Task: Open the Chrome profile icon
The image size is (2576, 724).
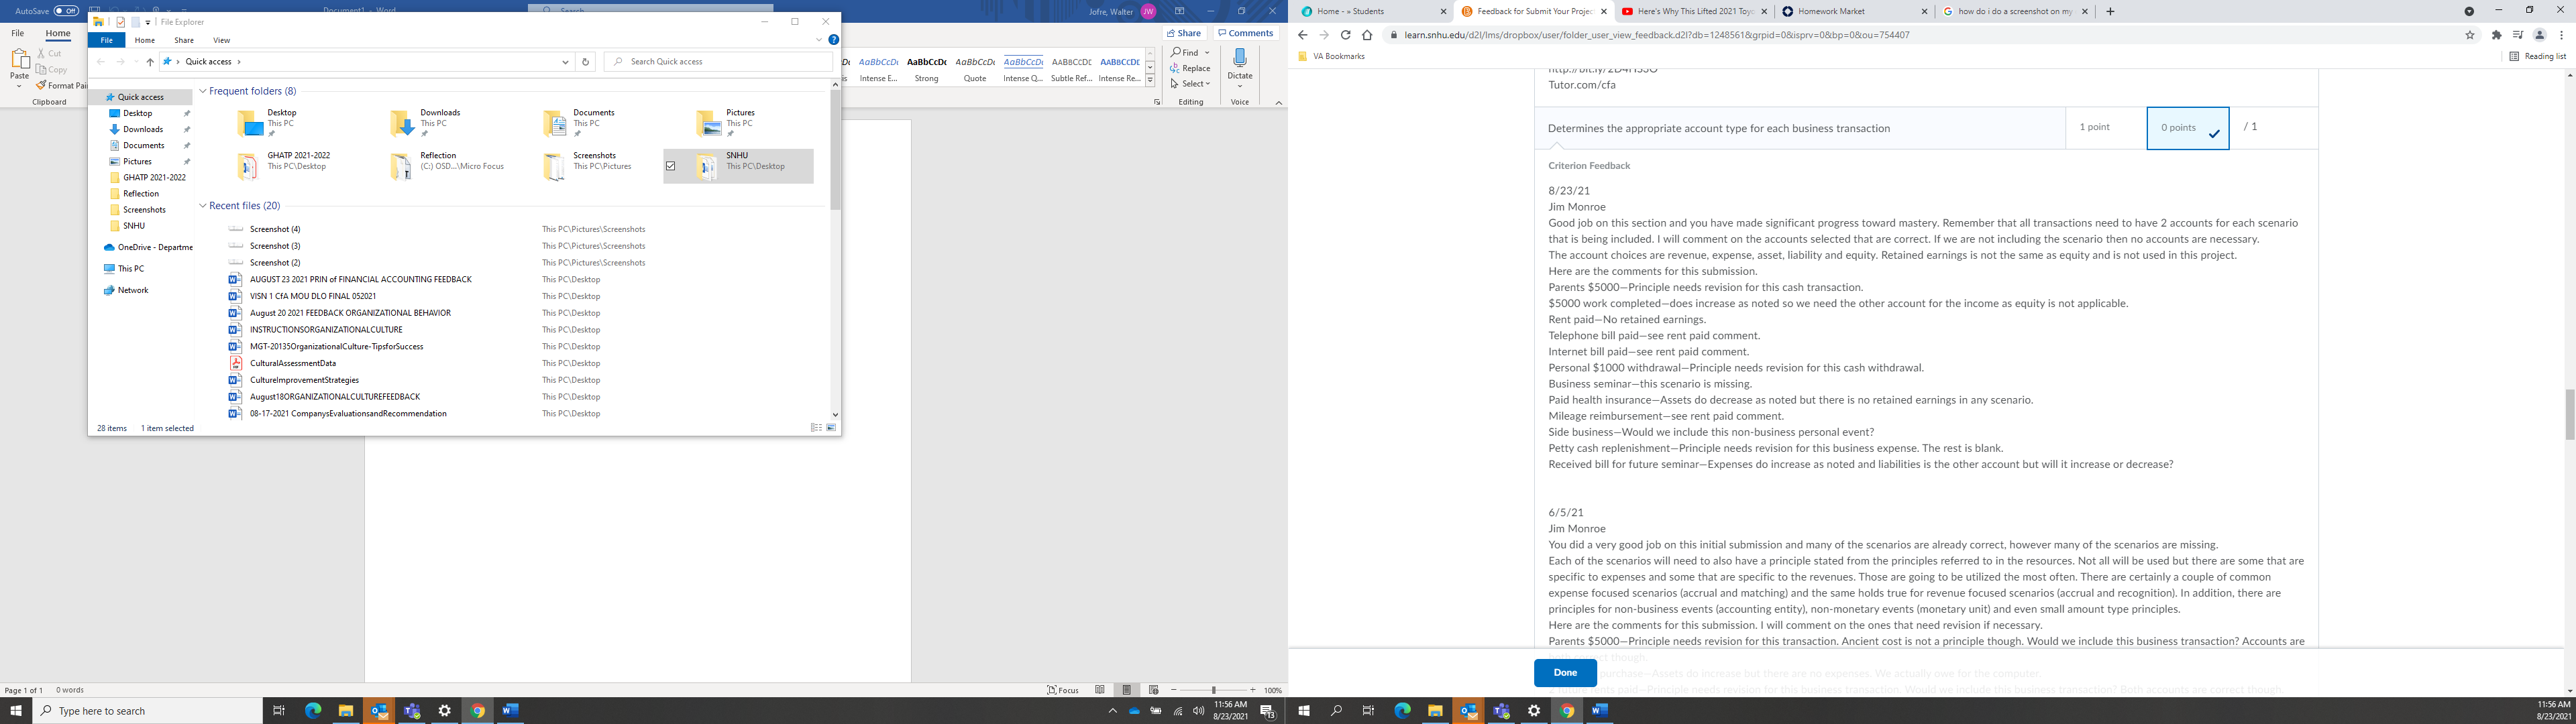Action: 2539,35
